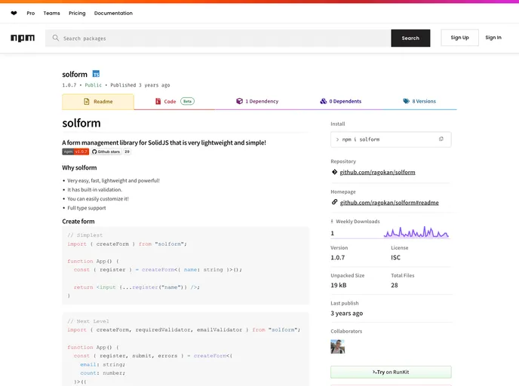Screen dimensions: 519x386
Task: Open the Readme tab
Action: [98, 102]
